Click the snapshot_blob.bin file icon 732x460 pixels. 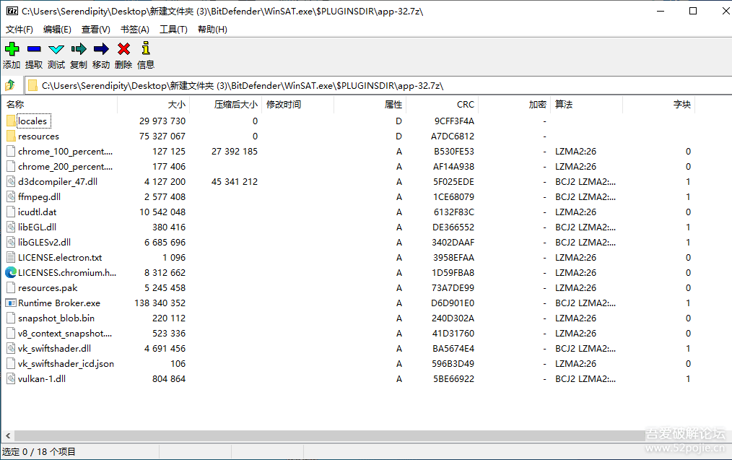pos(12,318)
